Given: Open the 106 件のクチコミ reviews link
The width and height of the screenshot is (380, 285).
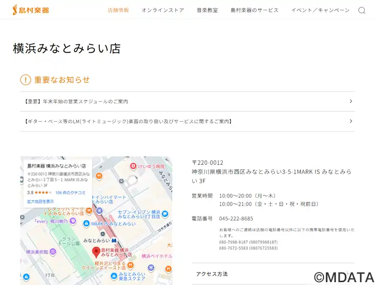Looking at the screenshot, I should (70, 192).
